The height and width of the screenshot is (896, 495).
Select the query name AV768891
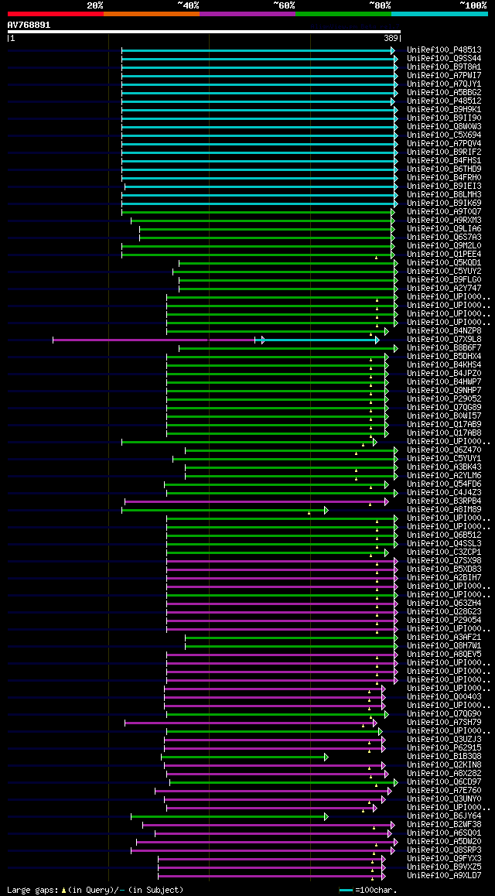click(29, 25)
